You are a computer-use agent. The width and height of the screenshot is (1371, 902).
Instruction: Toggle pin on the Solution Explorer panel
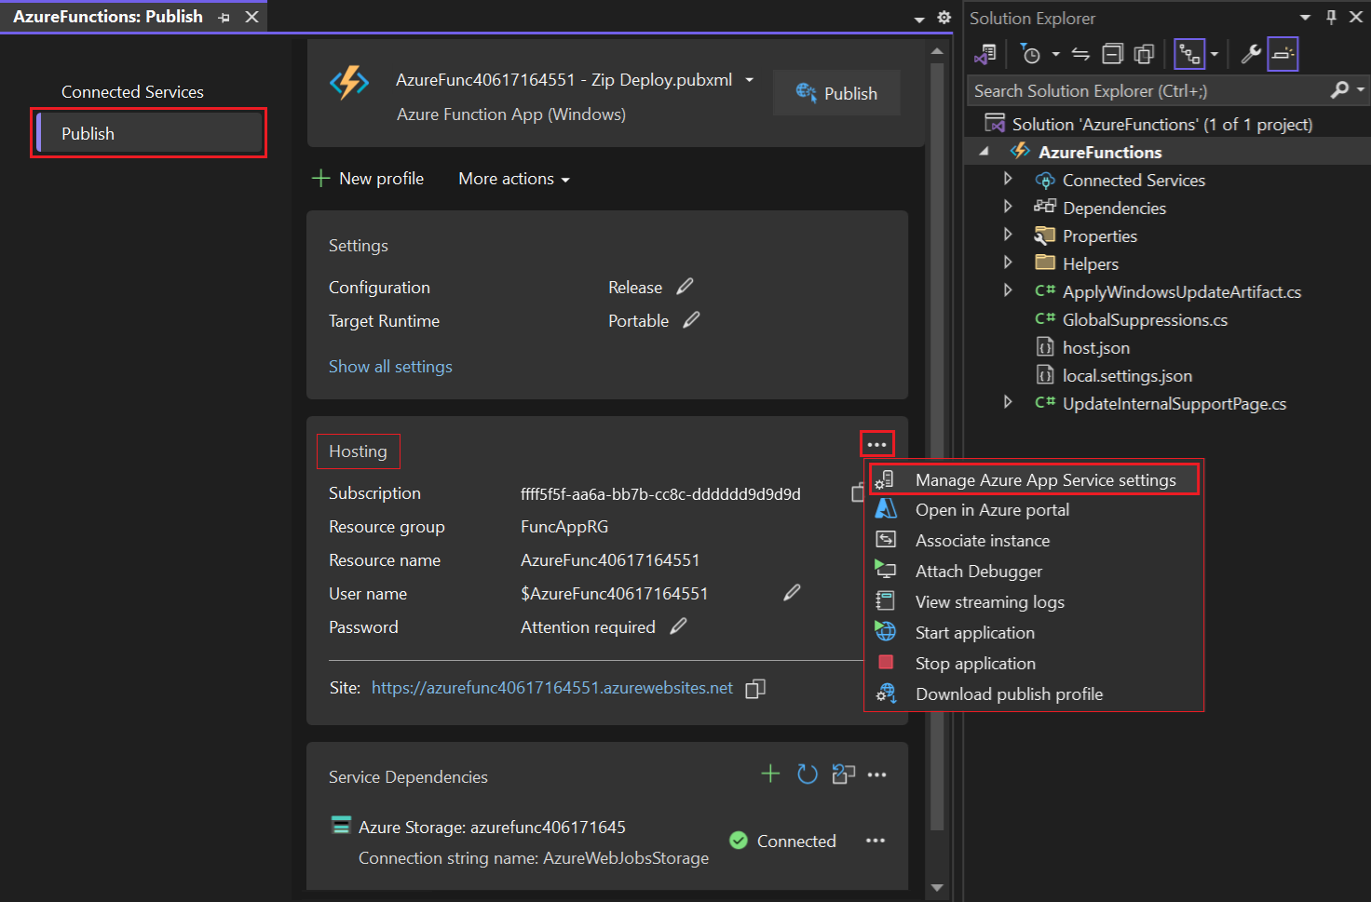point(1331,17)
